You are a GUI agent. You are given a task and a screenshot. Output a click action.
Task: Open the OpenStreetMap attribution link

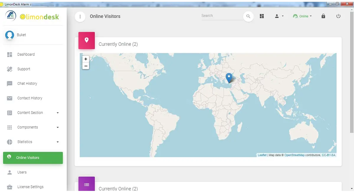pyautogui.click(x=294, y=155)
